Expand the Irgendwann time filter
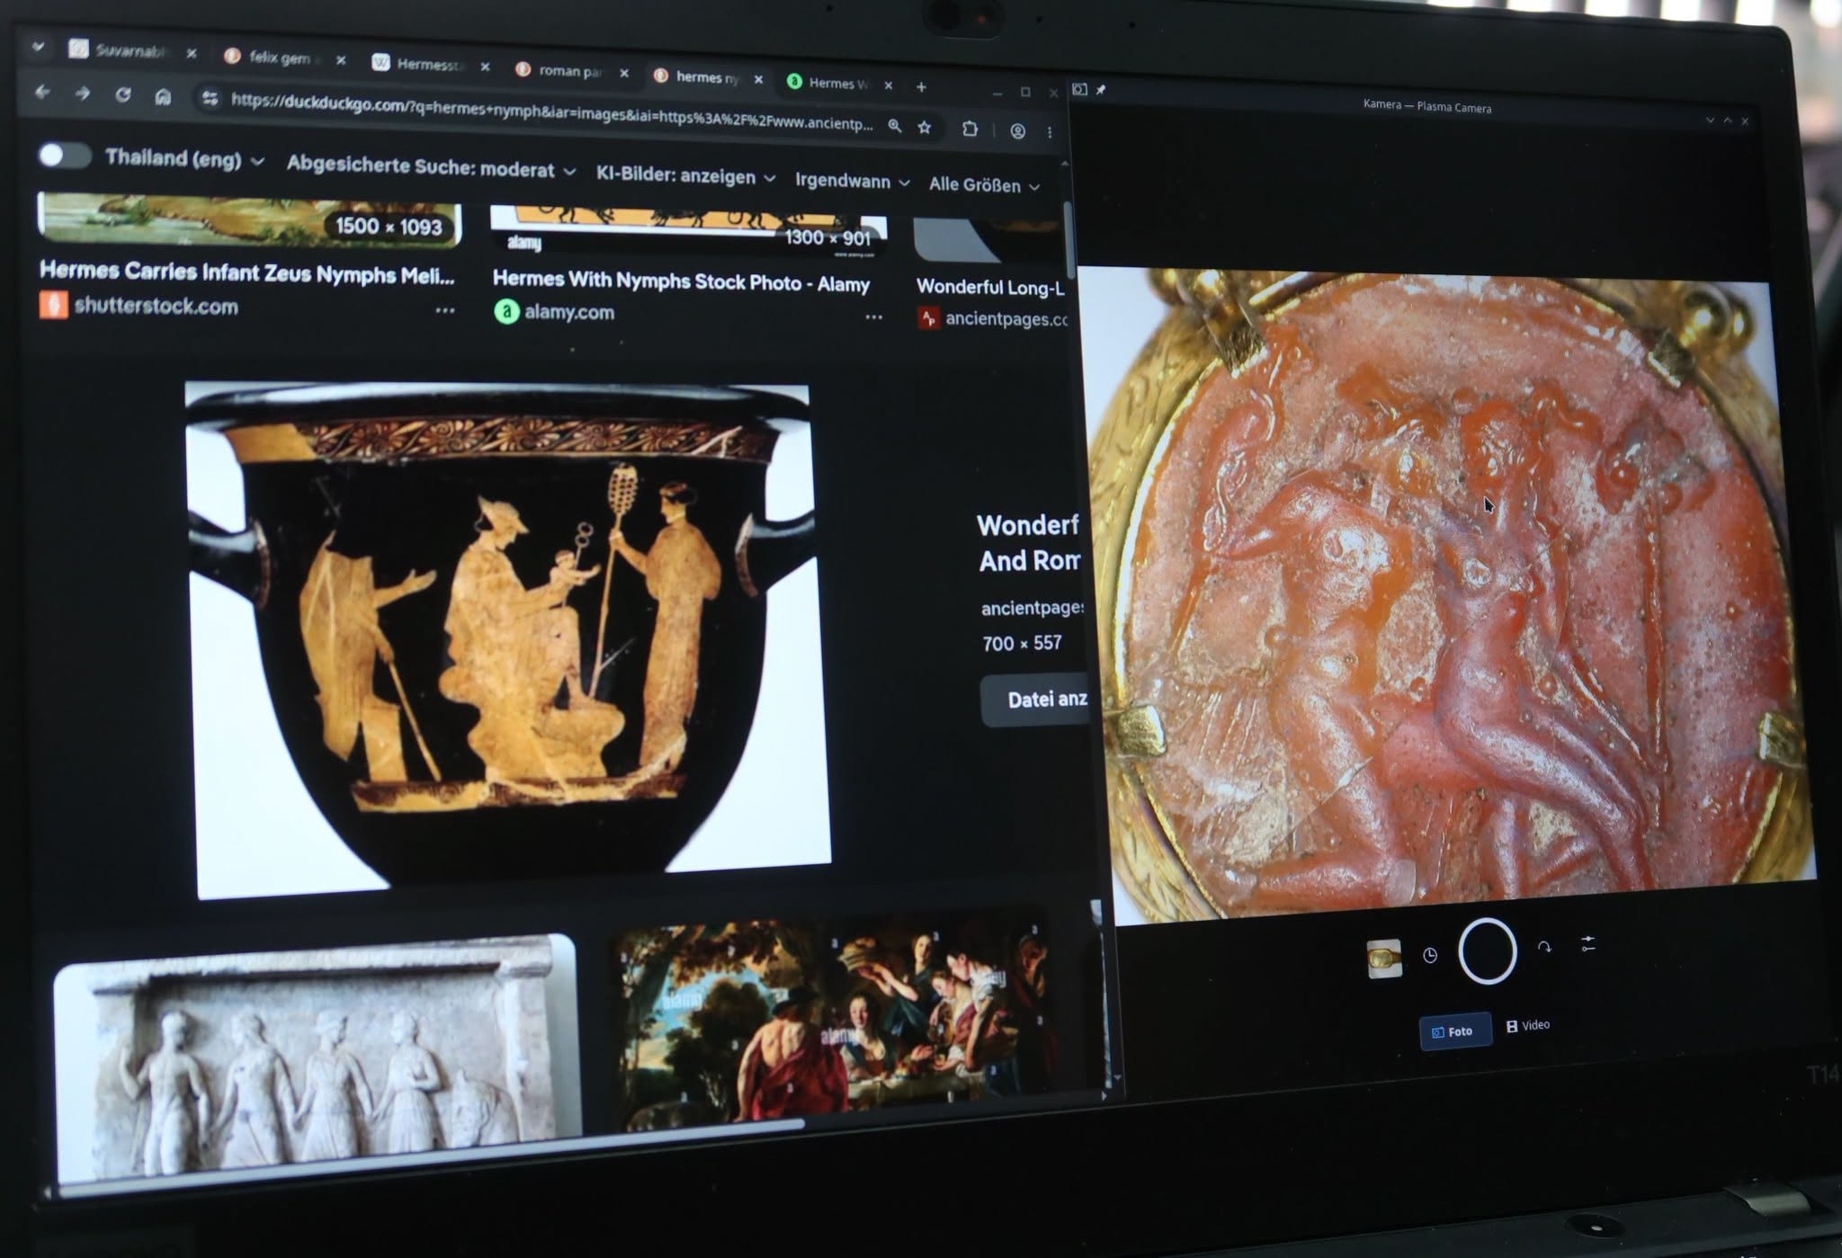Screen dimensions: 1842x1258 point(853,181)
